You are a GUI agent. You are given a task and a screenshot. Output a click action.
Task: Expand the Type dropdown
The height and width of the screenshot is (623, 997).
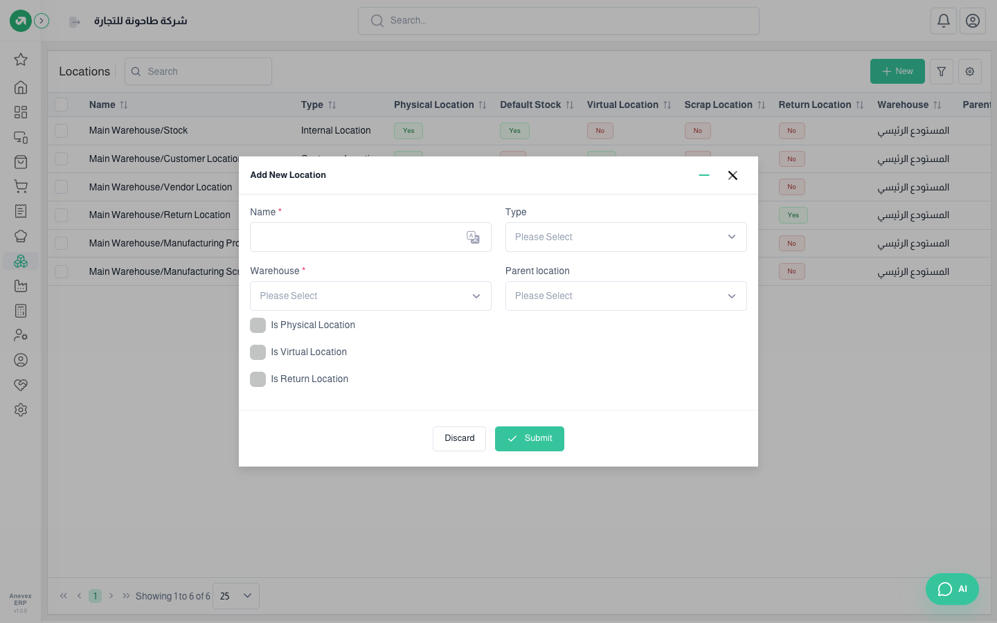[x=626, y=237]
